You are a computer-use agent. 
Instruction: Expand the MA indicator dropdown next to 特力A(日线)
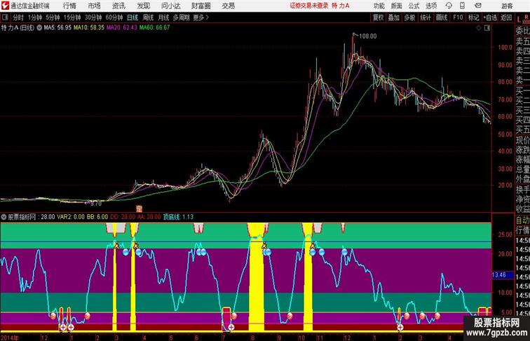point(39,28)
